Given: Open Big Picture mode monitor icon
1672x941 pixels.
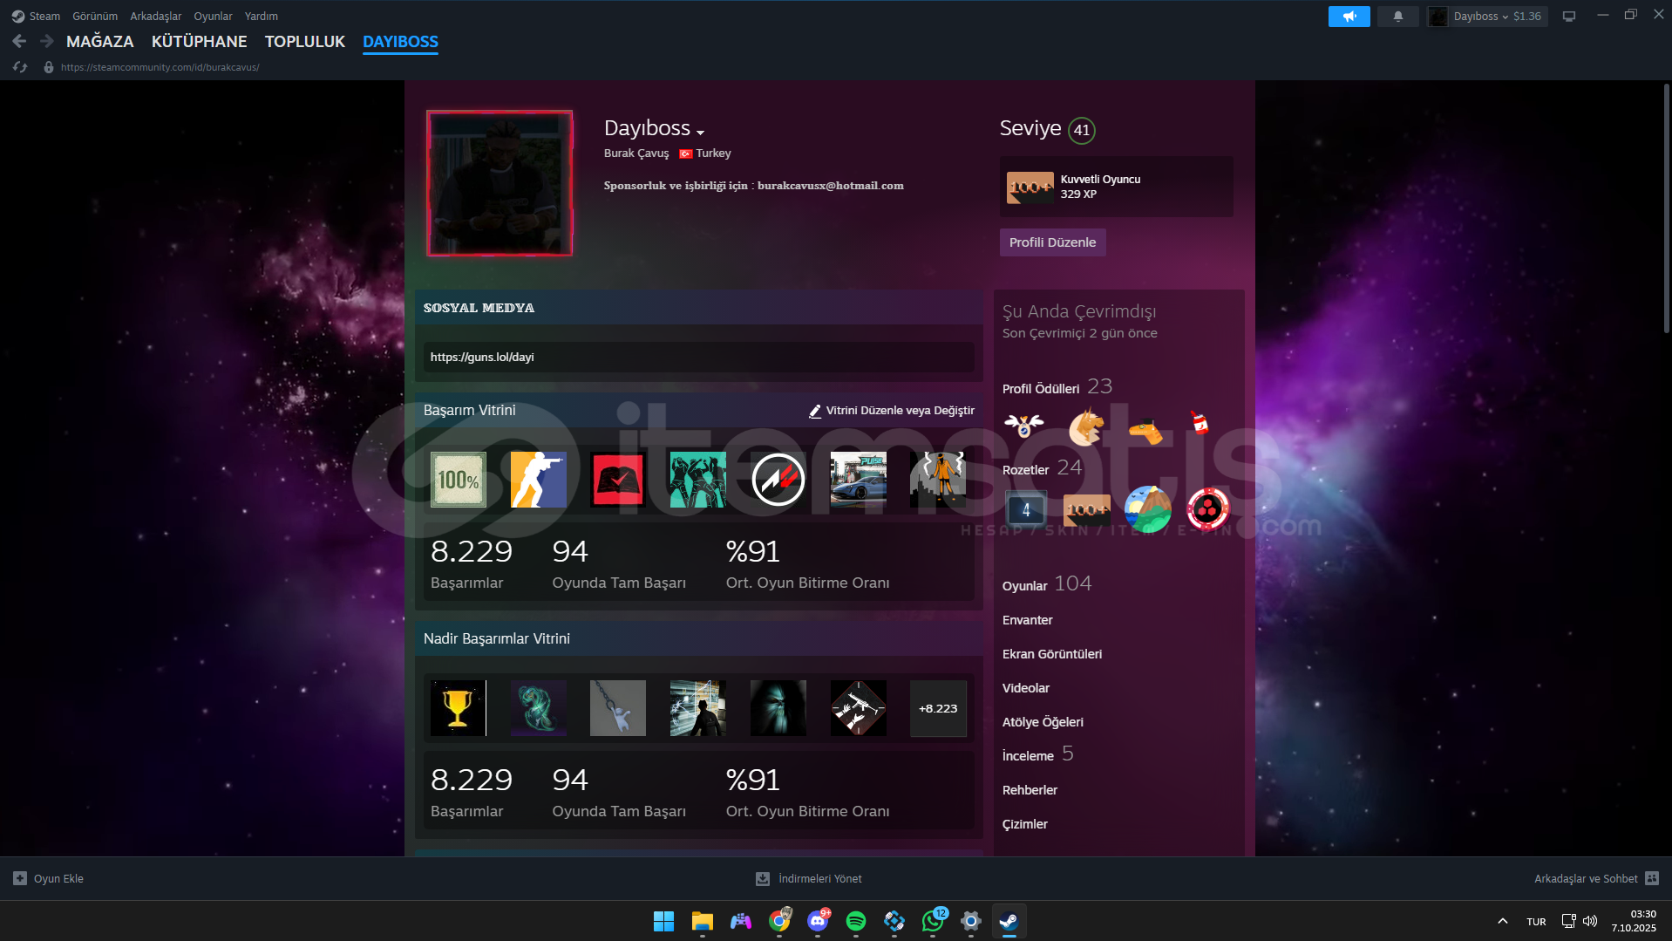Looking at the screenshot, I should click(x=1569, y=17).
